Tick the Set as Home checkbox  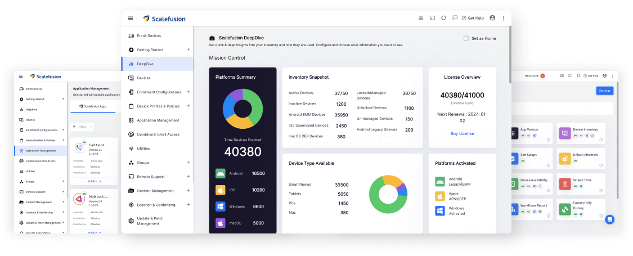466,38
